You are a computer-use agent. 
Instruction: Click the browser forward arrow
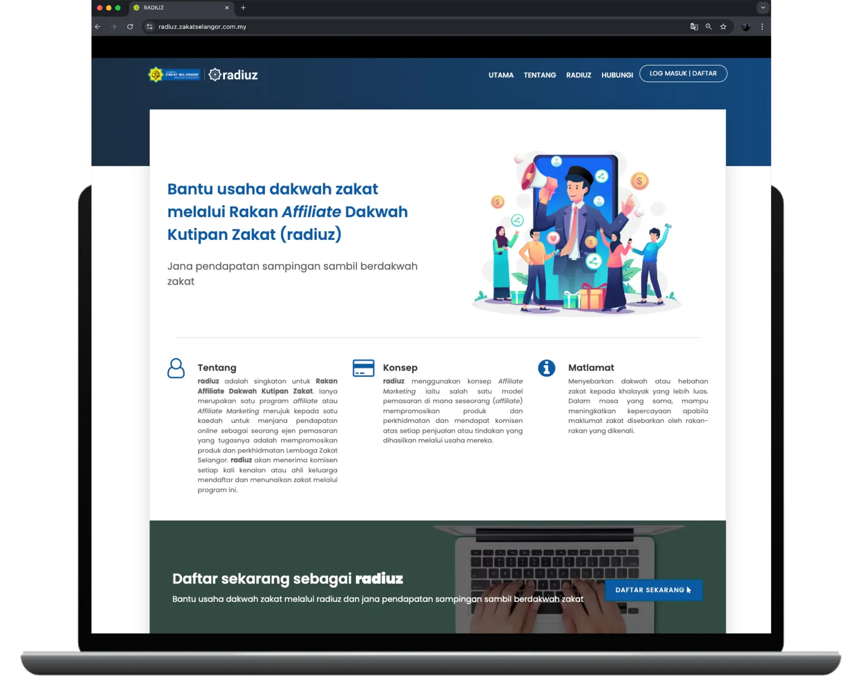[114, 27]
